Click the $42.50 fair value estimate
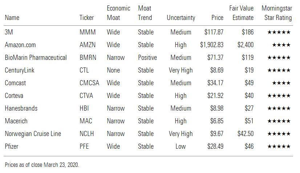Screen dimensions: 300x173 (x=246, y=134)
